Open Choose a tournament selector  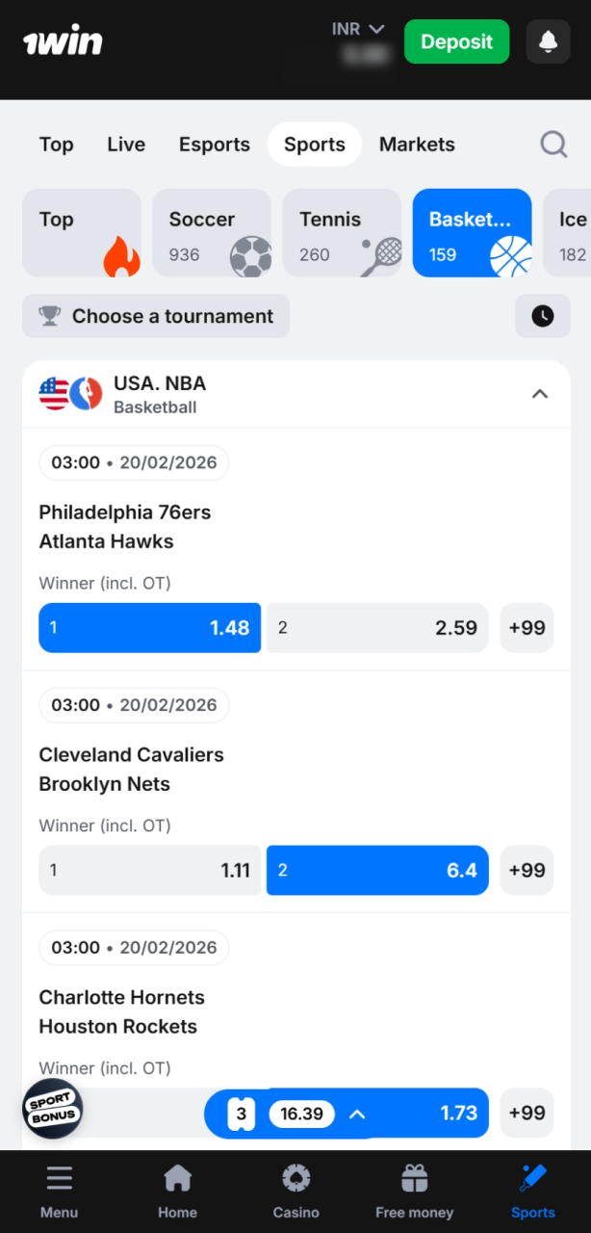click(155, 316)
